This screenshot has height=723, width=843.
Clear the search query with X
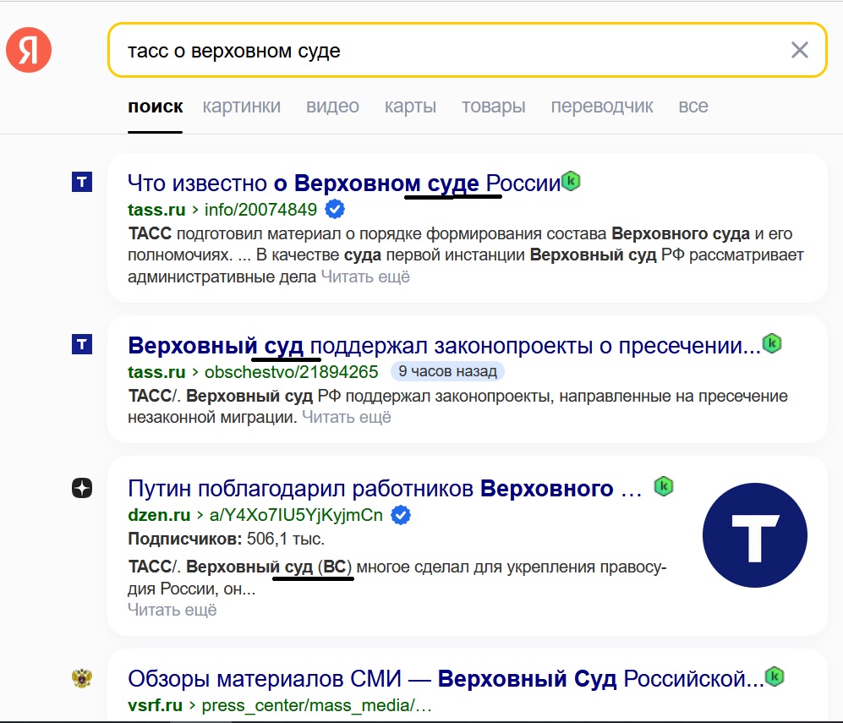tap(799, 50)
